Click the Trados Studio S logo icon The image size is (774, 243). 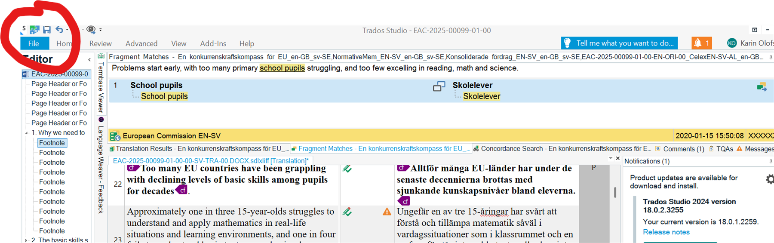(23, 30)
